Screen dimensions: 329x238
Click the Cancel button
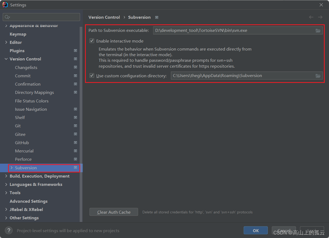(x=284, y=231)
